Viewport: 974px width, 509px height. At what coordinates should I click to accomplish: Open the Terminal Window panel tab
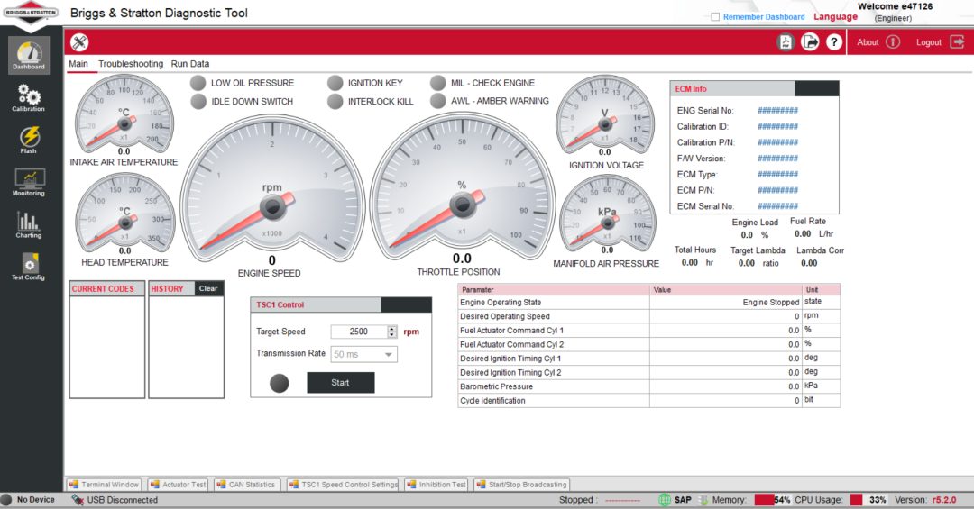[x=105, y=485]
